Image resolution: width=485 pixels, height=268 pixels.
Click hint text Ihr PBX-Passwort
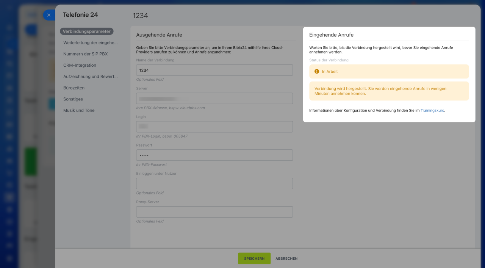click(x=152, y=165)
